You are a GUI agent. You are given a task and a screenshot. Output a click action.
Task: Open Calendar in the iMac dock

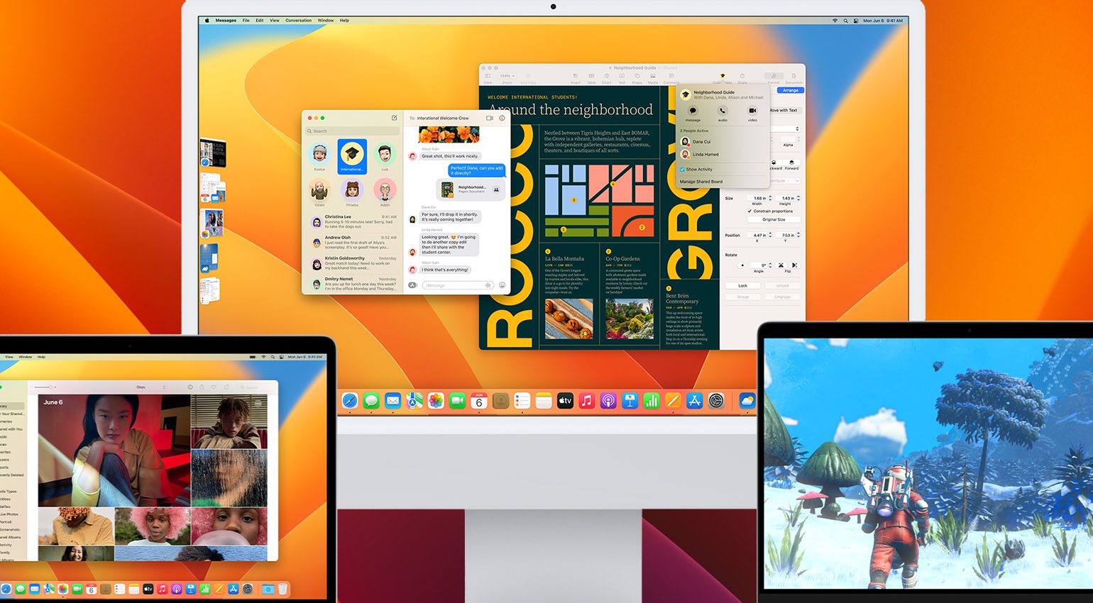(x=479, y=401)
